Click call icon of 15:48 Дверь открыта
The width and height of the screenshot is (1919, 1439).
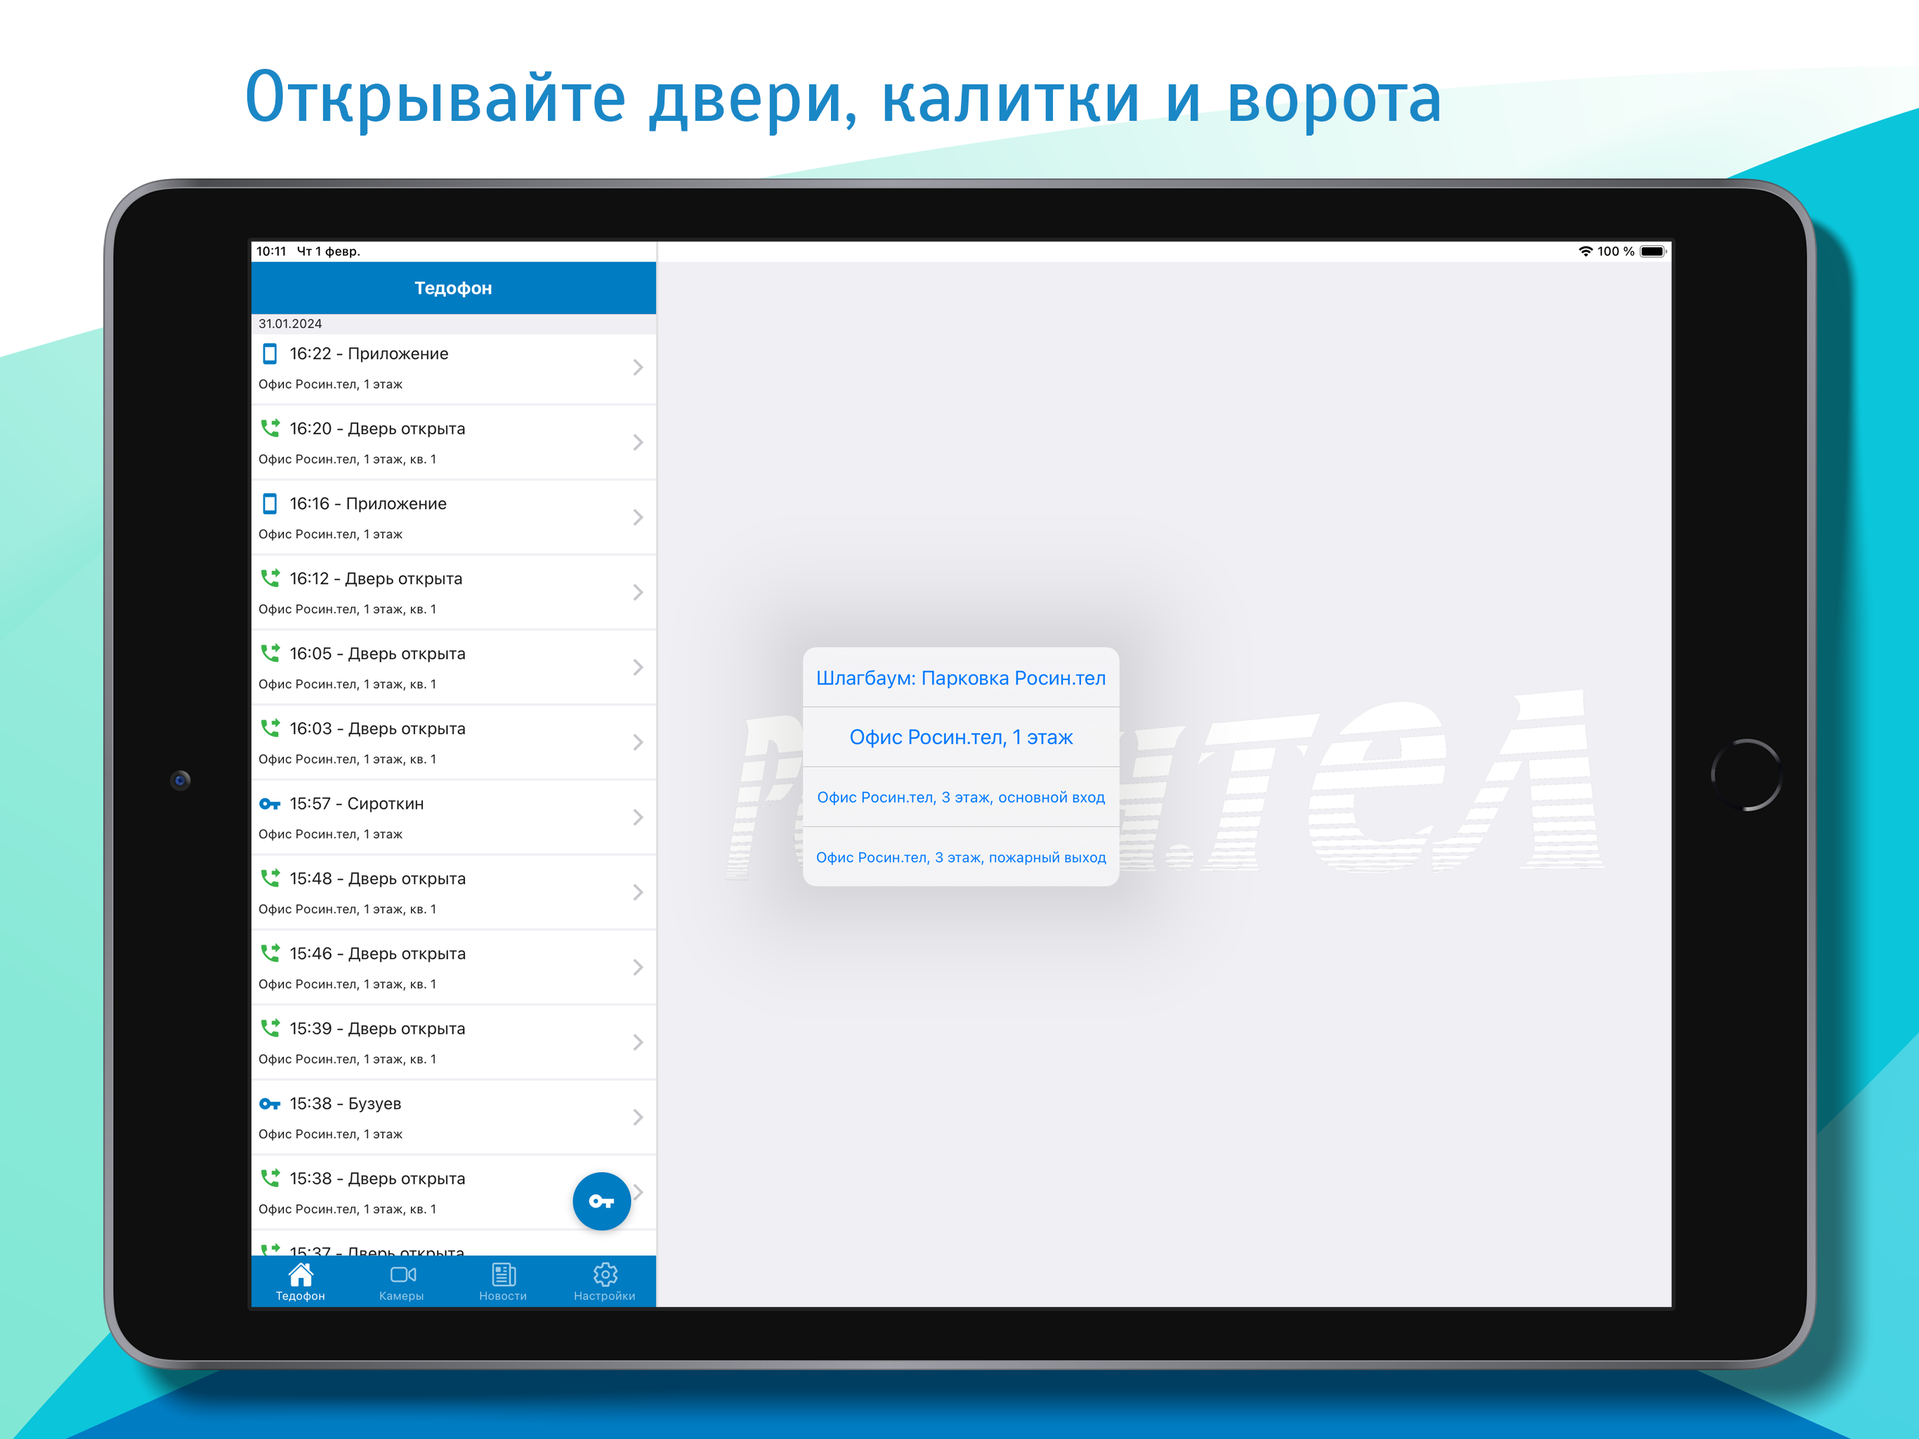click(x=270, y=878)
